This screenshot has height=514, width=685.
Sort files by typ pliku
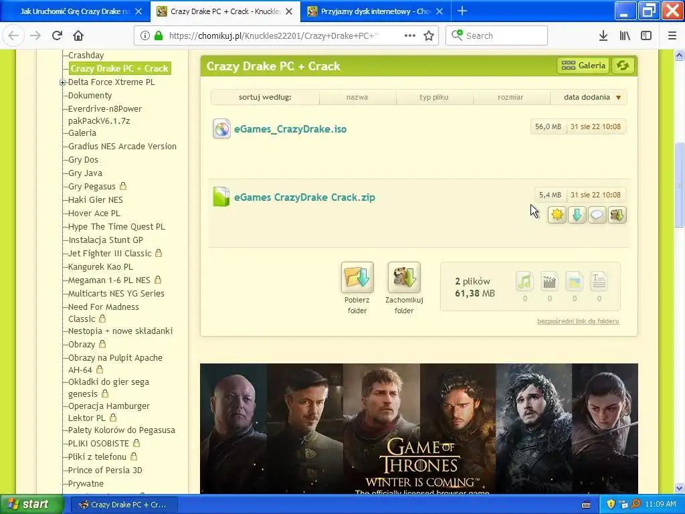pos(434,97)
